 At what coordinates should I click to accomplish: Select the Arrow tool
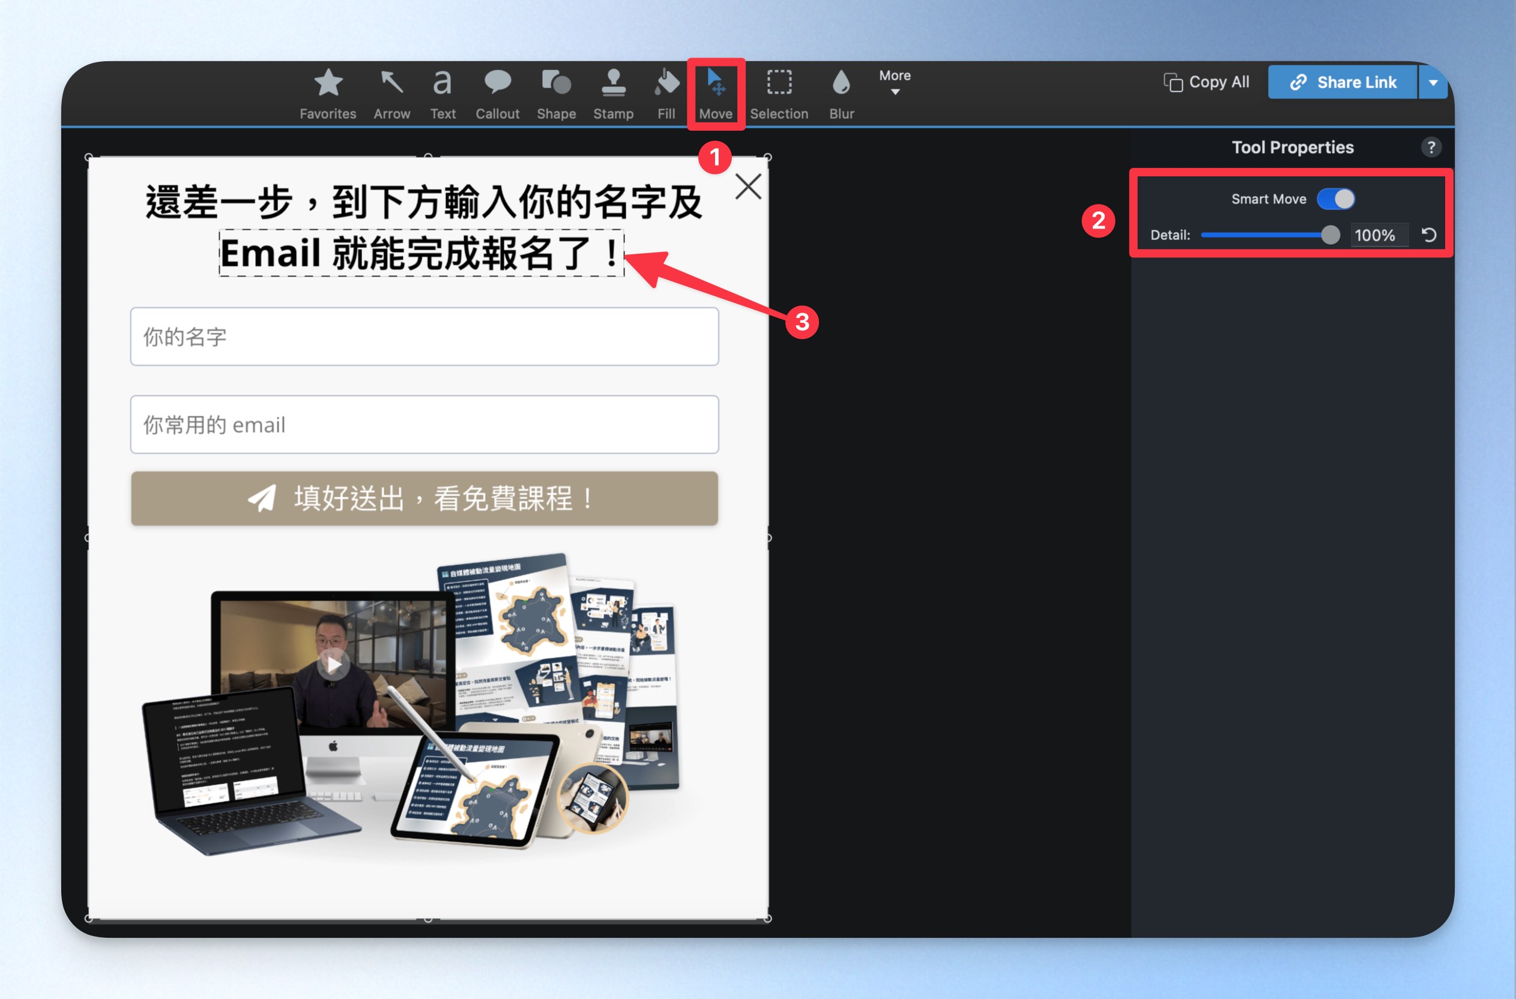(x=391, y=94)
